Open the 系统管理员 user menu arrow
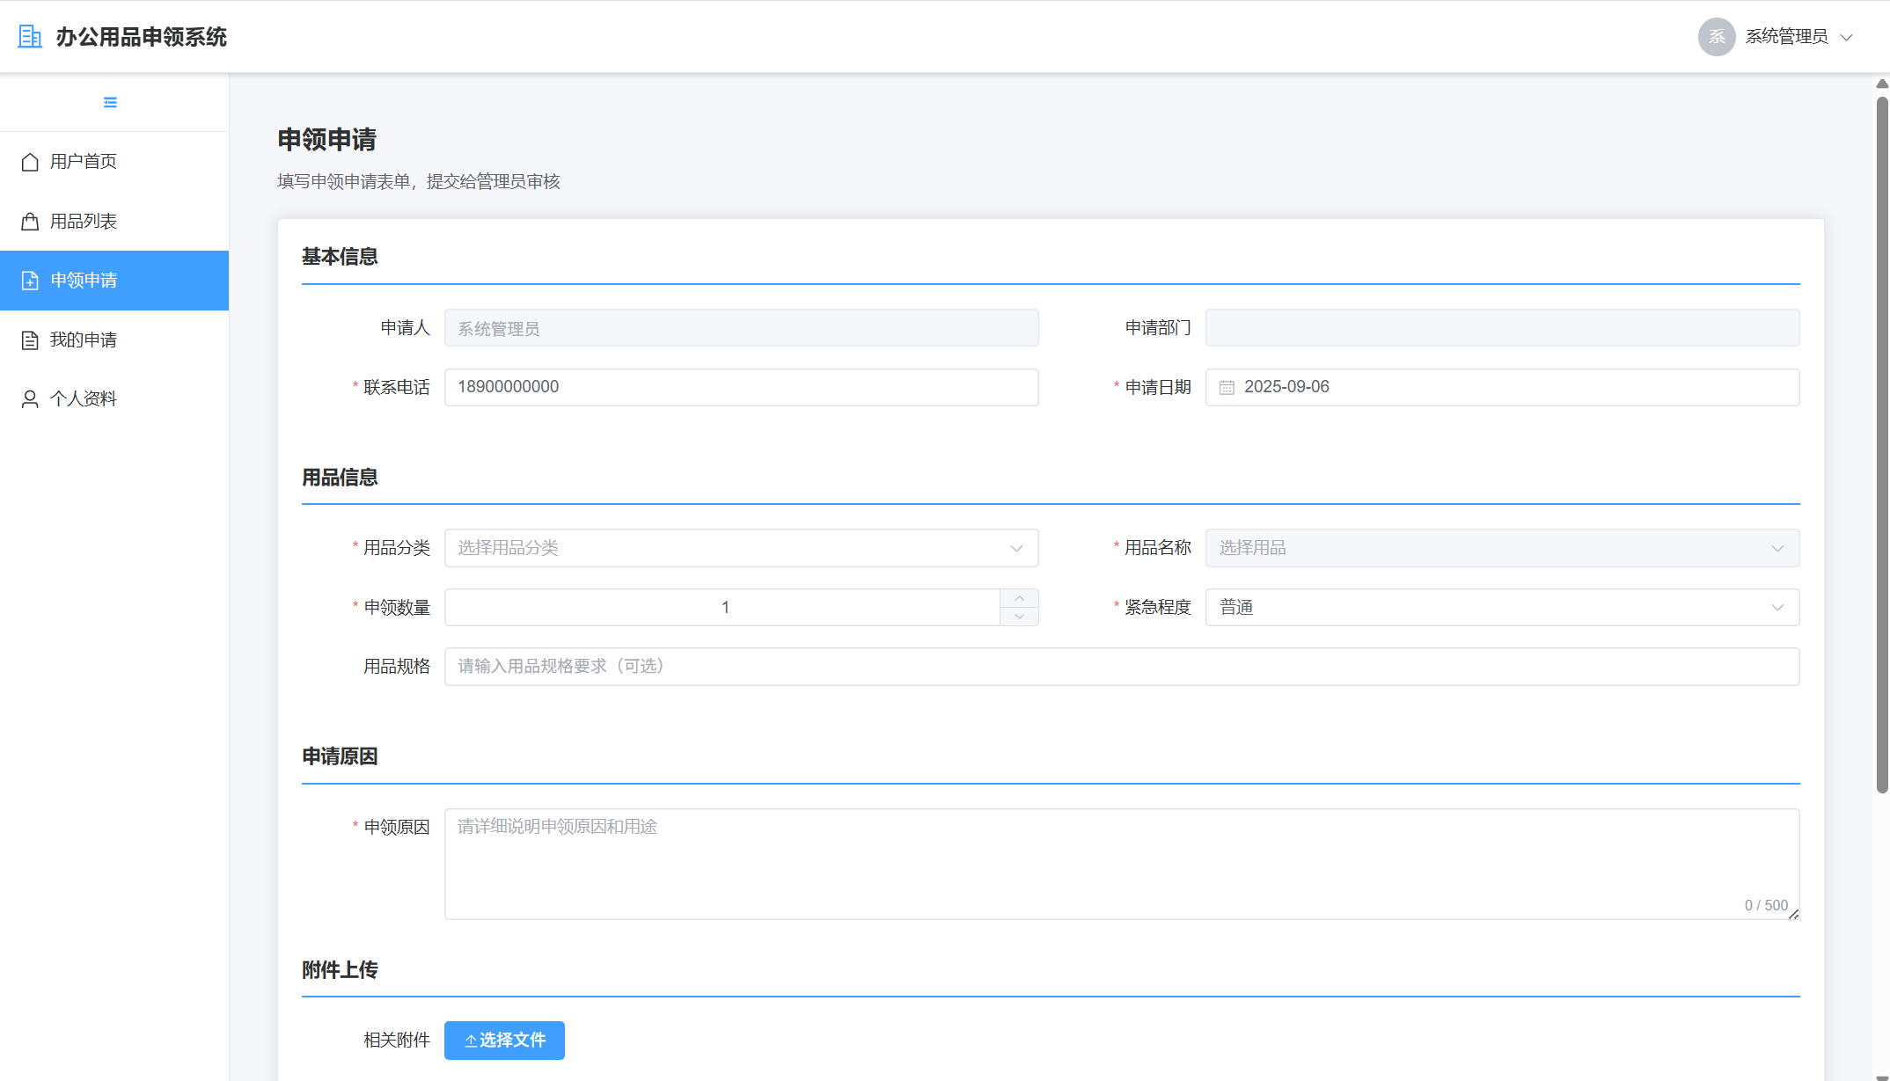Viewport: 1890px width, 1081px height. pos(1847,37)
